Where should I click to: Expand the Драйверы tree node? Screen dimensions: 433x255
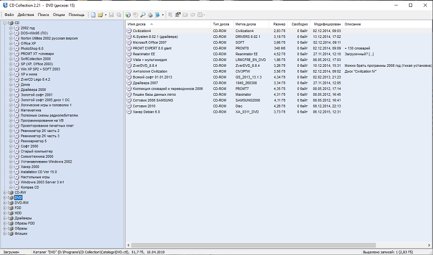coord(5,218)
